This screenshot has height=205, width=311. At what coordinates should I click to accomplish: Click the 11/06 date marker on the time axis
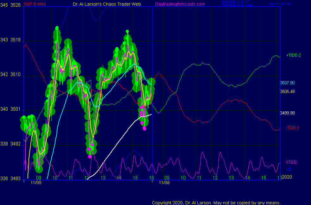click(164, 182)
